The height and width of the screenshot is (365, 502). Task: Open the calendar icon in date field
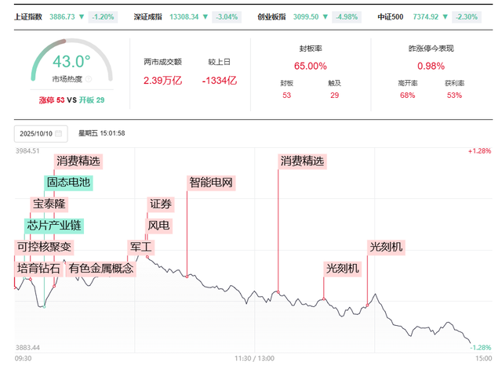click(59, 133)
